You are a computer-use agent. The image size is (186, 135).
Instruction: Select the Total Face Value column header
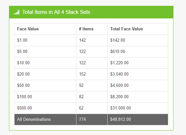[138, 29]
